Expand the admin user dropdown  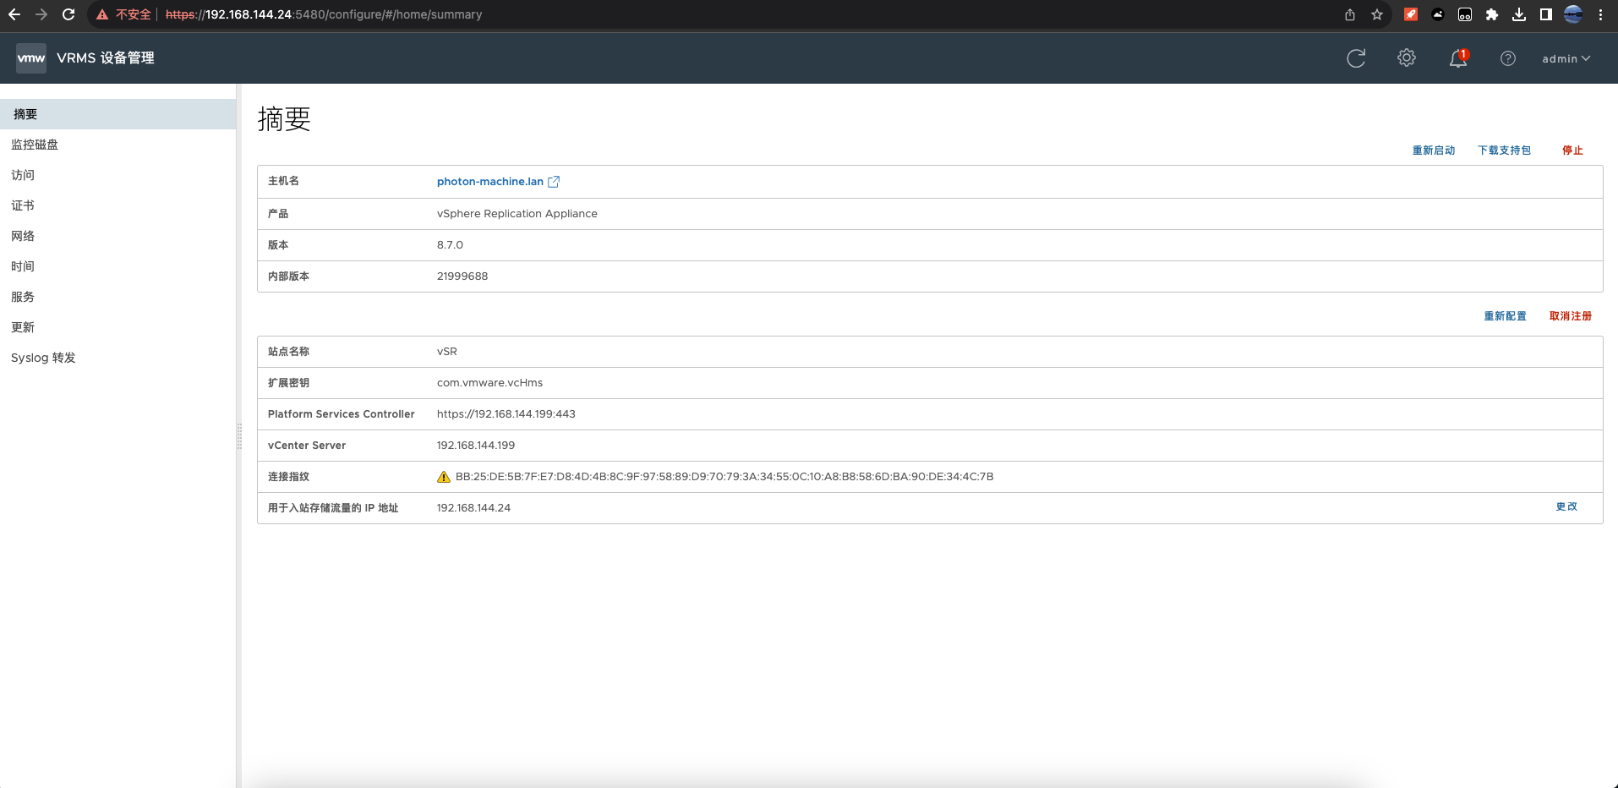coord(1566,58)
